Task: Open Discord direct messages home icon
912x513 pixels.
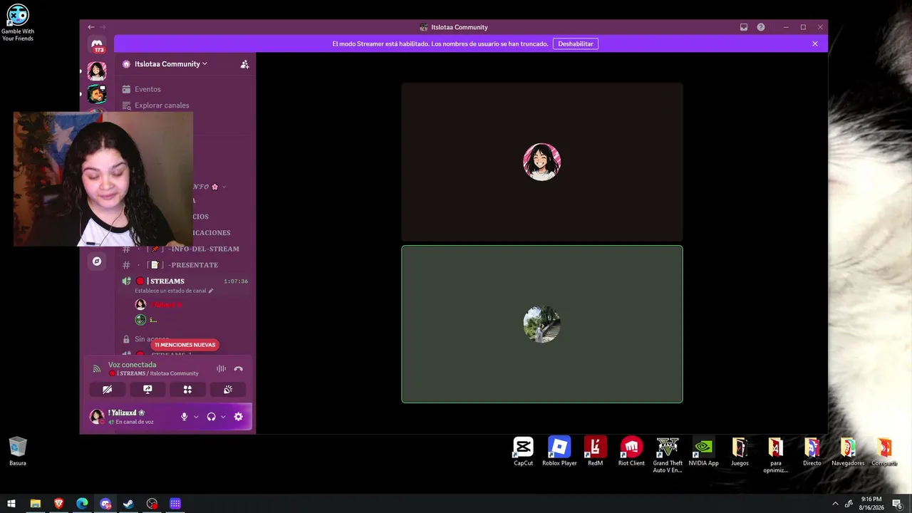Action: click(97, 43)
